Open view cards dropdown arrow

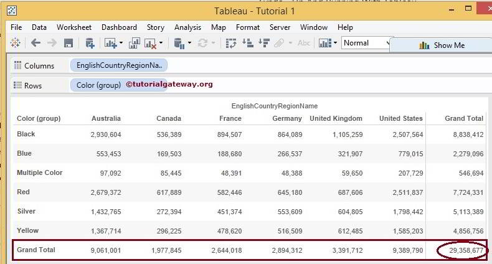pyautogui.click(x=336, y=42)
